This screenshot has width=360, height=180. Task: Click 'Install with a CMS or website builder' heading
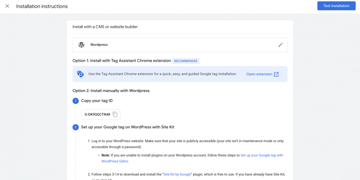tap(105, 27)
